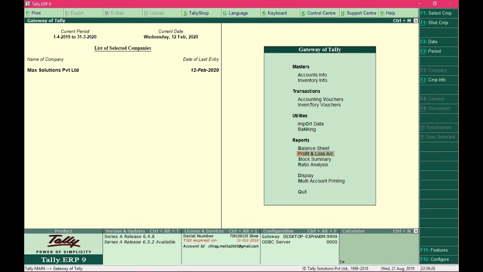Click current period 1-4-2019 to 31-3-2020
Image resolution: width=483 pixels, height=272 pixels.
click(x=75, y=37)
